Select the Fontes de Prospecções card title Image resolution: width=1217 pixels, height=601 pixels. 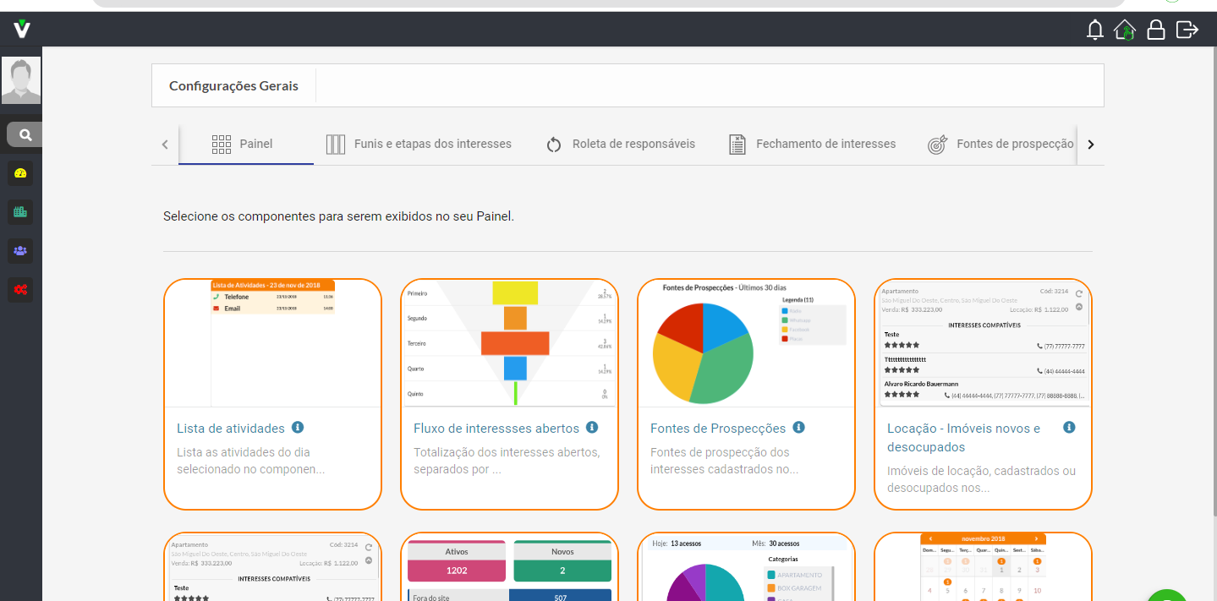point(718,429)
